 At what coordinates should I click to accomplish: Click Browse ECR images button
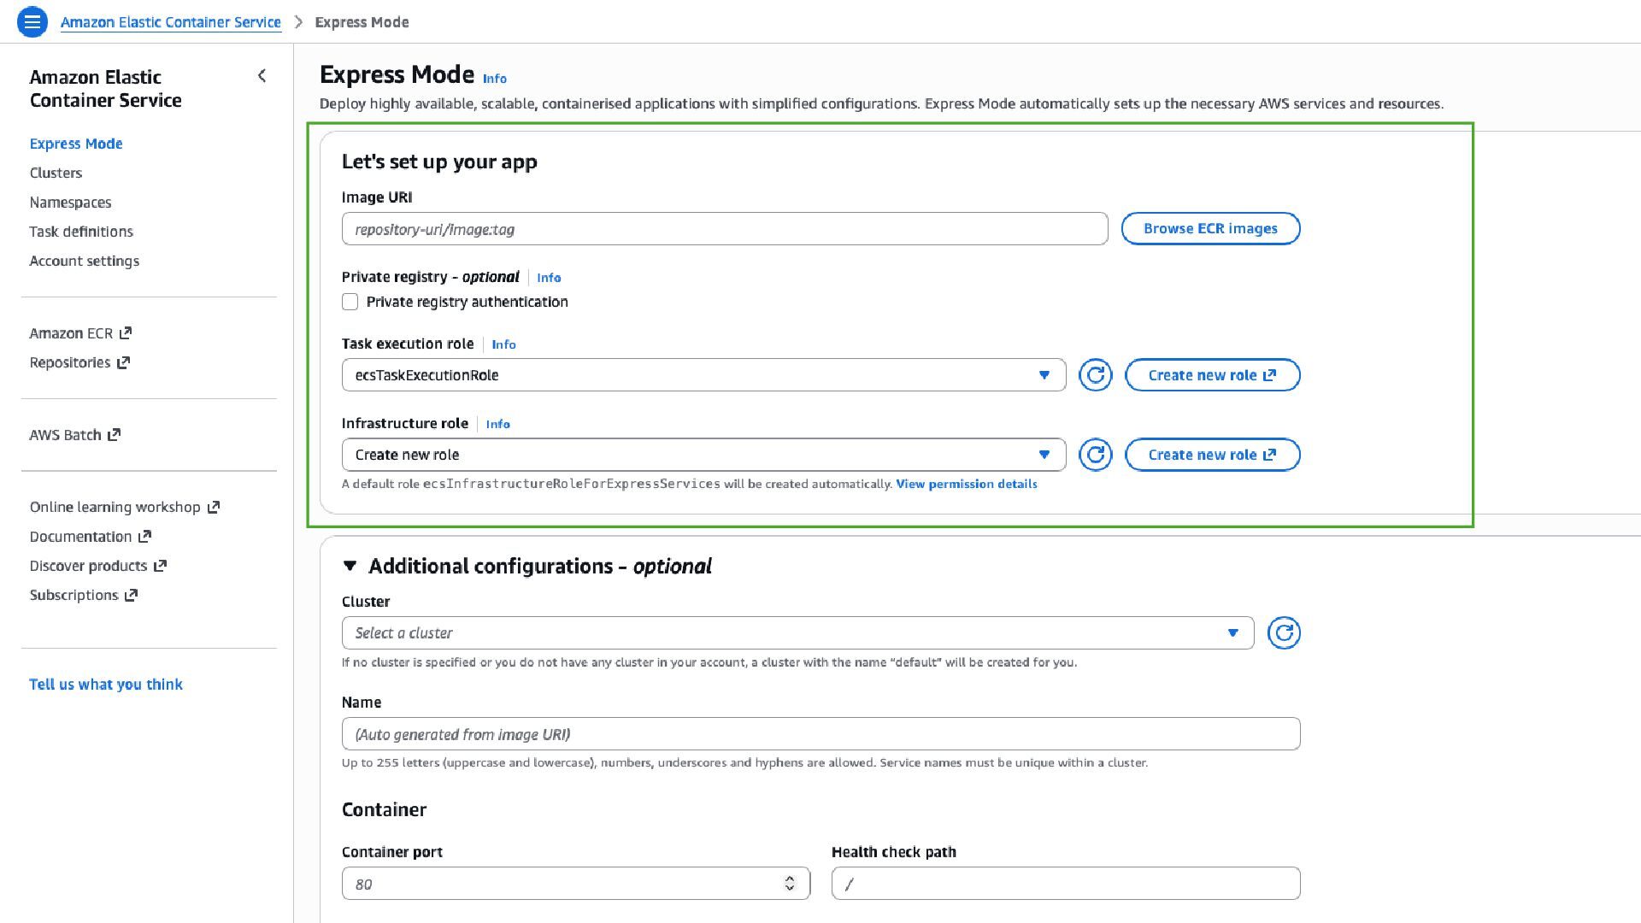[x=1209, y=228]
